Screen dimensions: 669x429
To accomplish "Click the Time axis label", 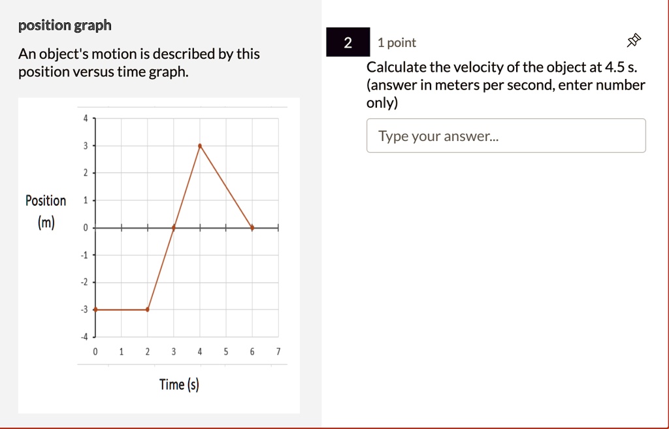I will click(x=179, y=384).
